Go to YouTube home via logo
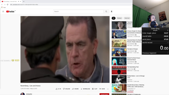 (x=10, y=12)
